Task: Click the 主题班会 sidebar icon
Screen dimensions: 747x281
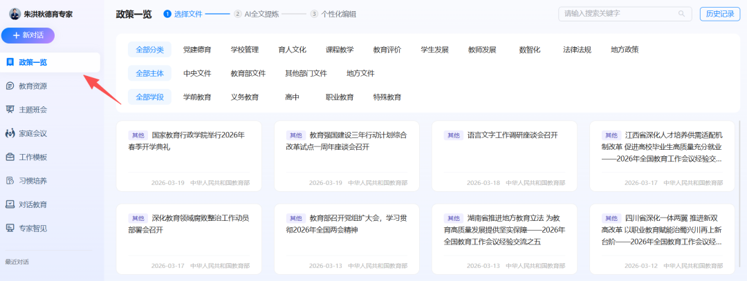Action: coord(10,110)
